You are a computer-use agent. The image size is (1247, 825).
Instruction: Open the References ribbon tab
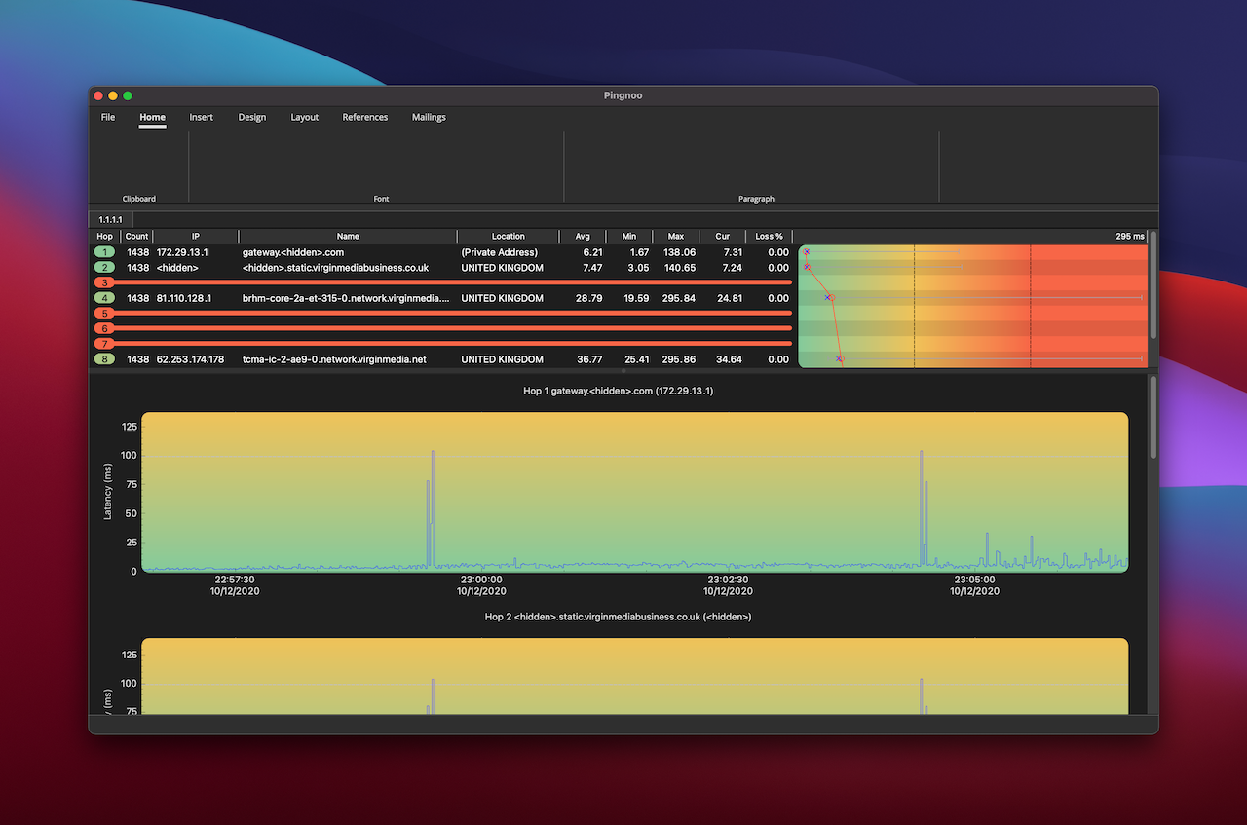[365, 117]
